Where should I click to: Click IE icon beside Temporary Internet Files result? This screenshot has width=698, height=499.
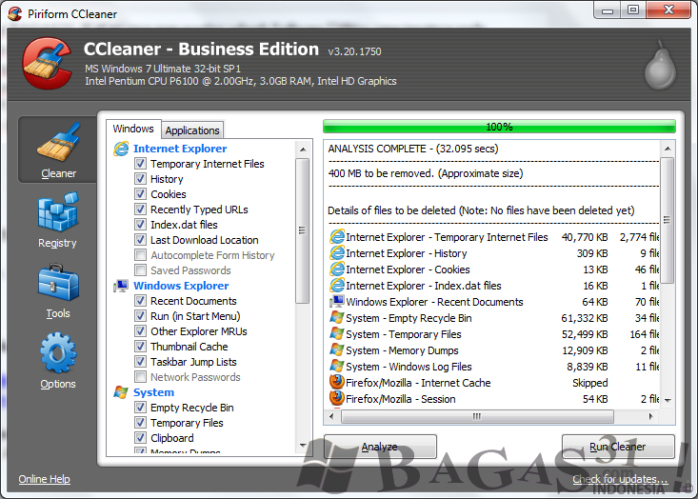click(337, 237)
